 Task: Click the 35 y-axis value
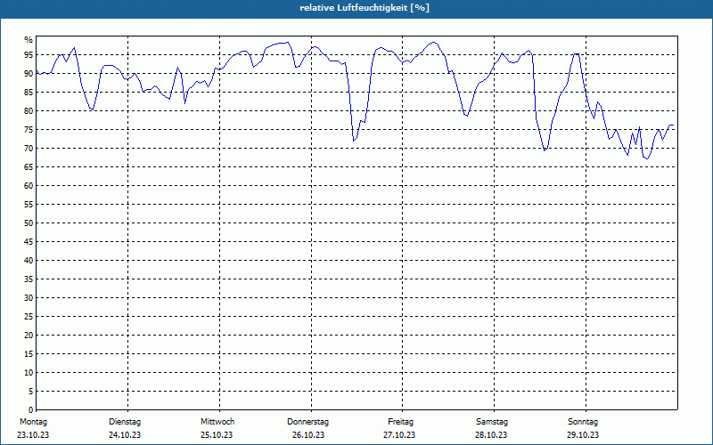tap(29, 279)
